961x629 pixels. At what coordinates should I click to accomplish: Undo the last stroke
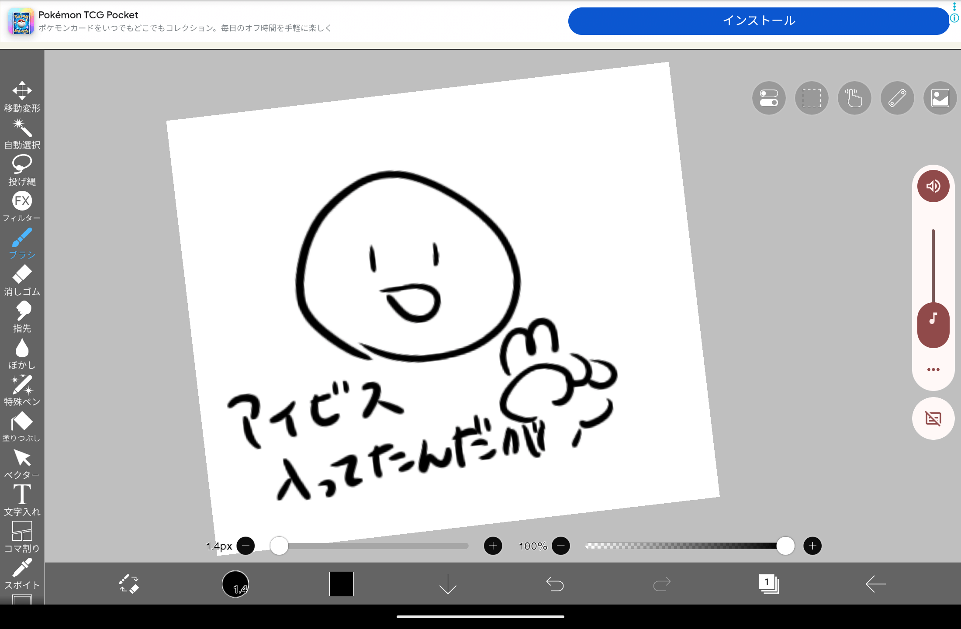pyautogui.click(x=555, y=584)
